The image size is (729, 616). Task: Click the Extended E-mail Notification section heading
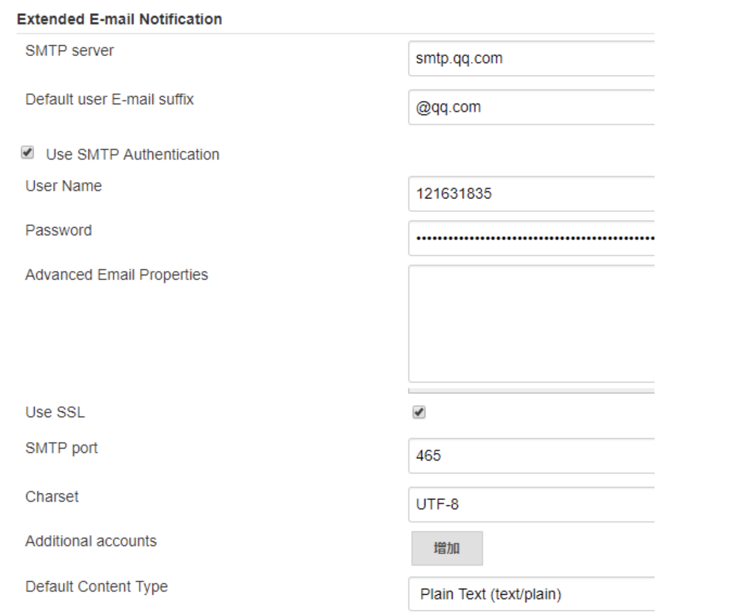pyautogui.click(x=119, y=19)
